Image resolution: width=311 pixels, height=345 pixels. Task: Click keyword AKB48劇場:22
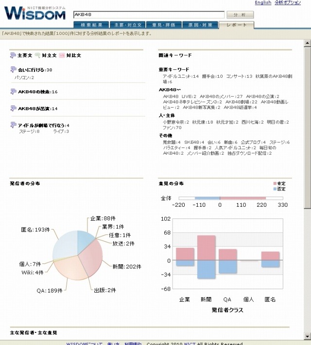point(242,102)
